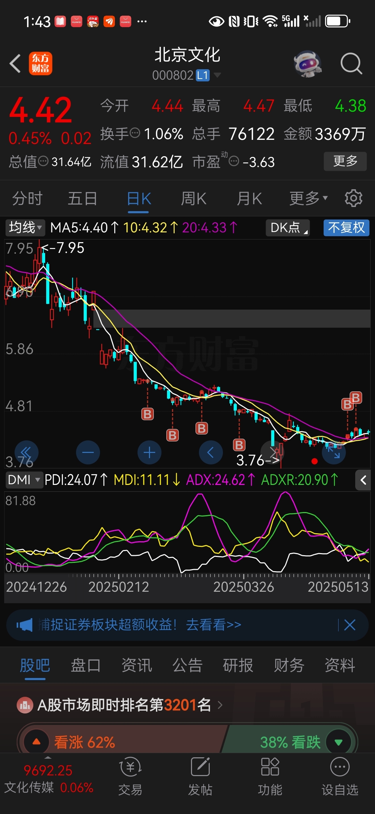Open the 股吧 forum tab
Screen dimensions: 375x814
pos(35,665)
